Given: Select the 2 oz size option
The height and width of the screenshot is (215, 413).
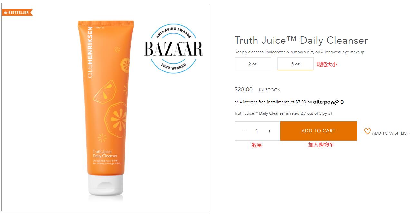Looking at the screenshot, I should [x=253, y=64].
